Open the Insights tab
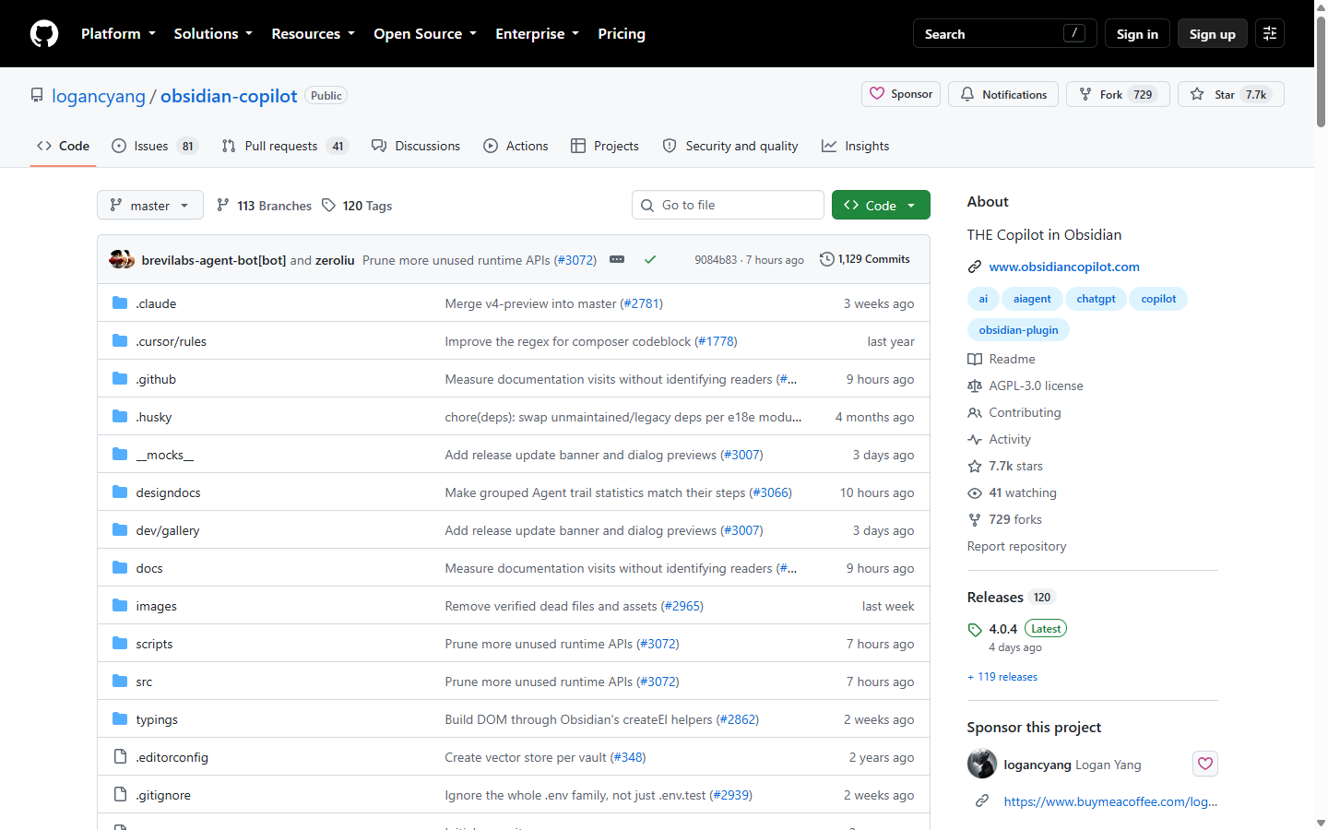This screenshot has width=1328, height=830. [x=856, y=146]
